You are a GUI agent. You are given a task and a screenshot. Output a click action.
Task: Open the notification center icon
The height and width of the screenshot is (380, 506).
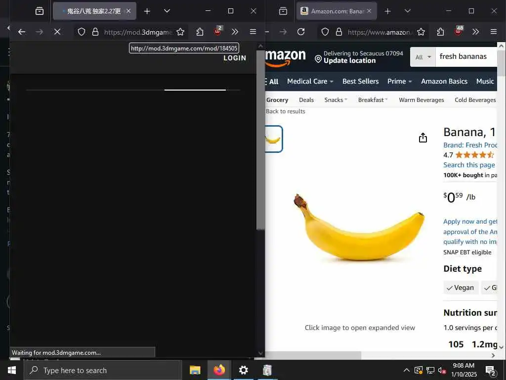coord(491,371)
